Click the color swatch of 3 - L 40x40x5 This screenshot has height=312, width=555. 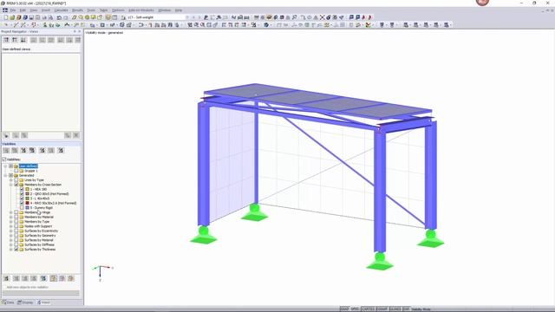click(x=27, y=198)
